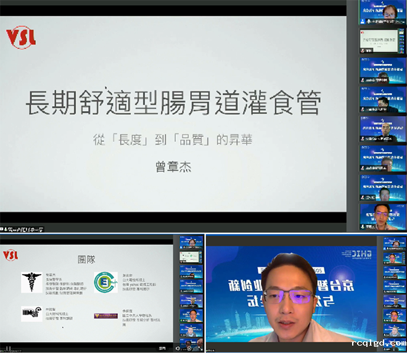The image size is (407, 353).
Task: Click the presenter name 曾章杰
Action: [x=173, y=167]
